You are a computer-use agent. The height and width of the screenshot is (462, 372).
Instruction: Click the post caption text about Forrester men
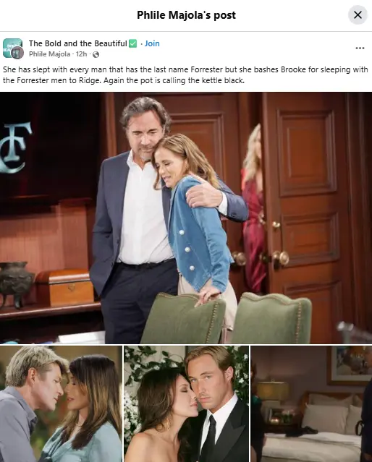click(185, 75)
